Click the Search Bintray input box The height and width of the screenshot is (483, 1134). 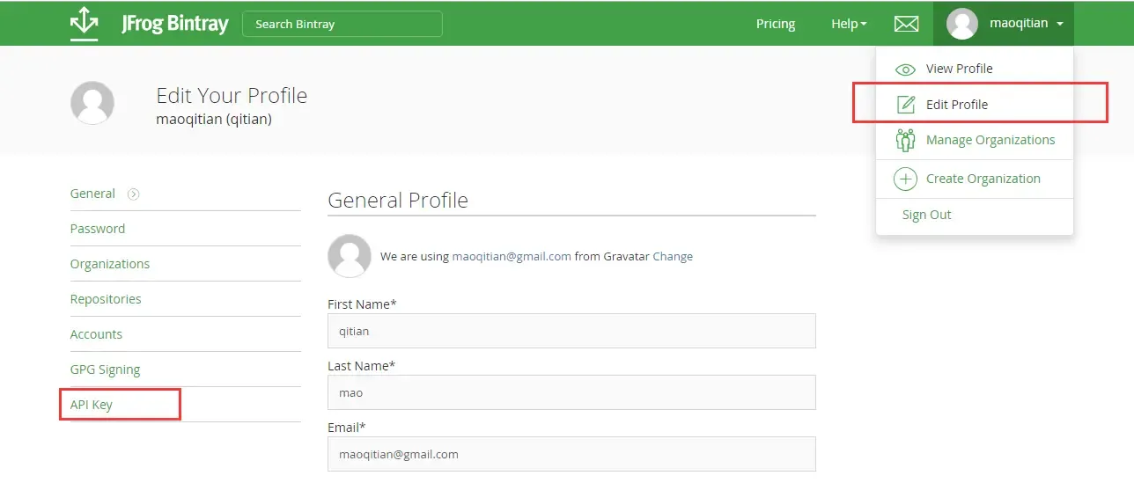[x=342, y=24]
